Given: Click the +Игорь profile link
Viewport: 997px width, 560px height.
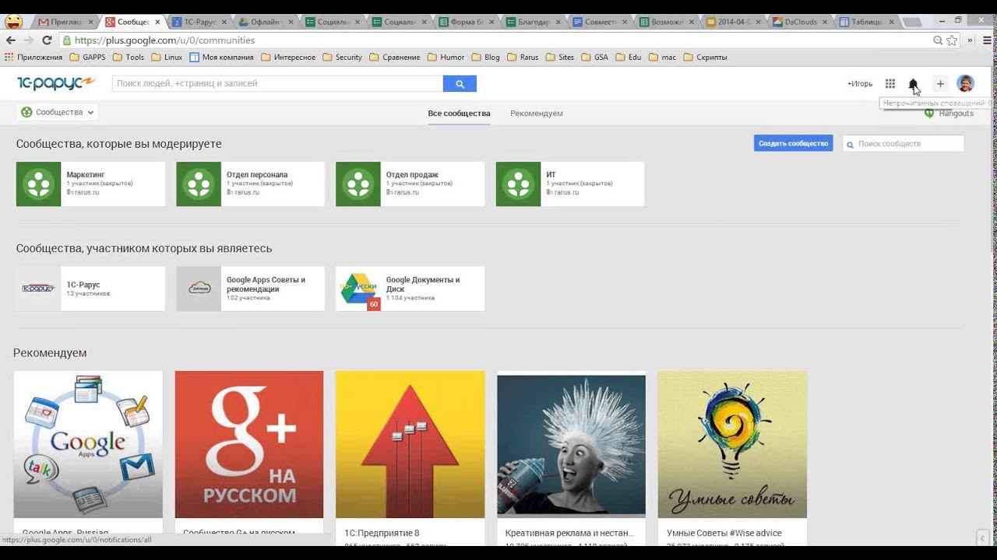Looking at the screenshot, I should (x=860, y=84).
